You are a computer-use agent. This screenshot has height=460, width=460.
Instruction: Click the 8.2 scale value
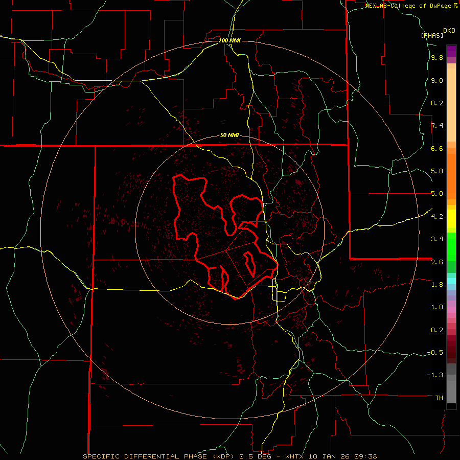point(437,103)
